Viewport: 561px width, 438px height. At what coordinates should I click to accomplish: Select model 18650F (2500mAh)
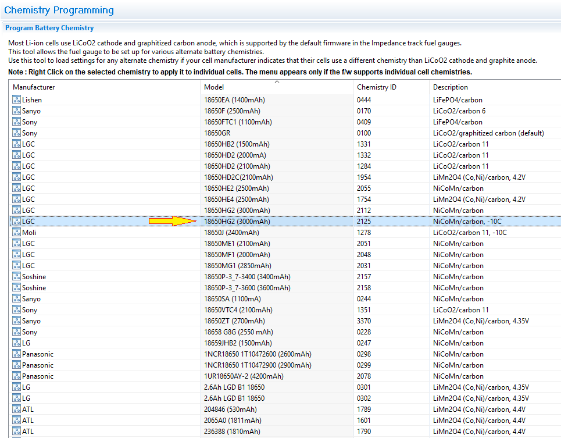tap(232, 111)
